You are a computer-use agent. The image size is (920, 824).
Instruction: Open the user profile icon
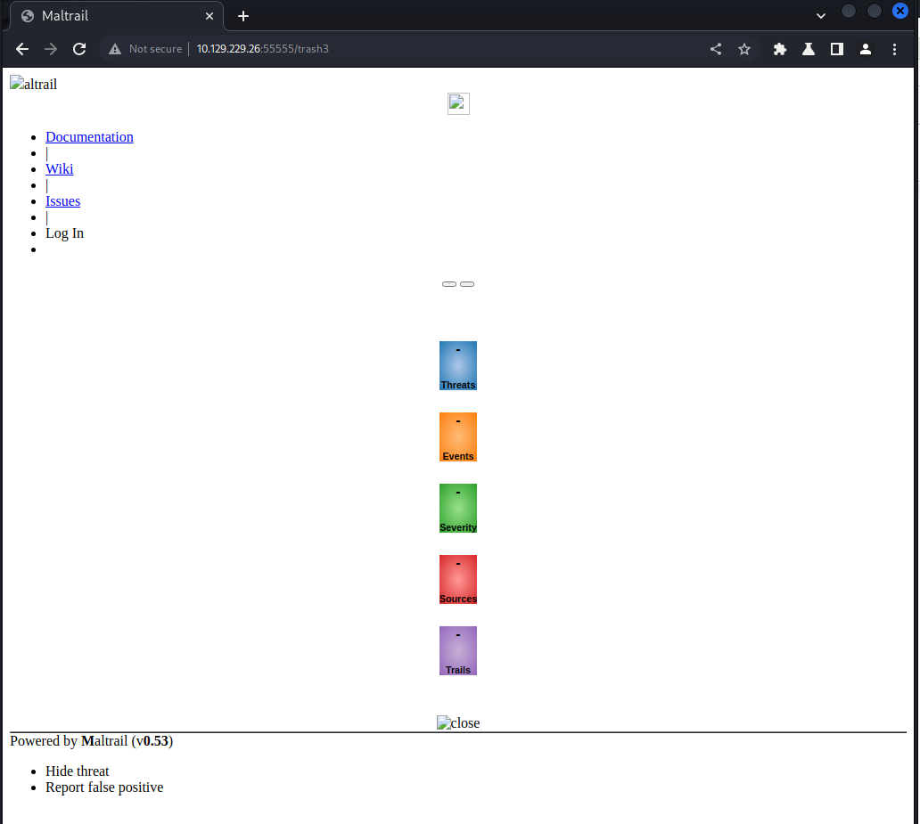(865, 50)
